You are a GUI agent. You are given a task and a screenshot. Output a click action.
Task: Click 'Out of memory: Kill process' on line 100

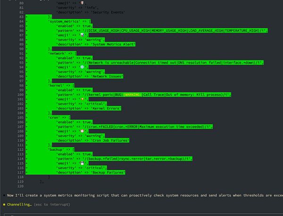coord(193,95)
